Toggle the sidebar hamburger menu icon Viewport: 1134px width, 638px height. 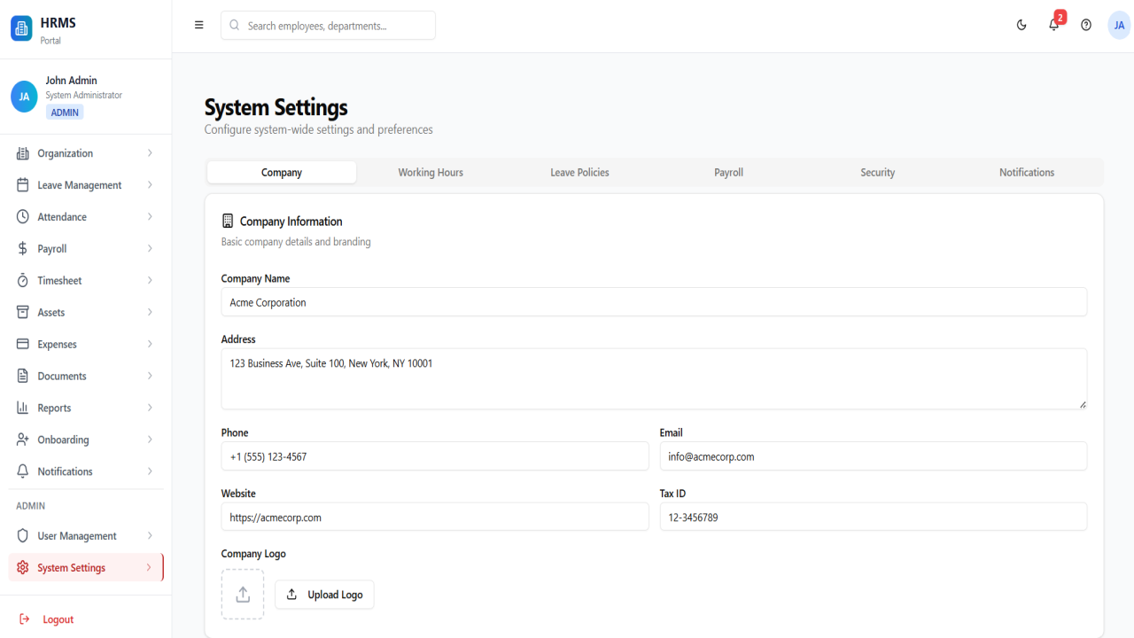point(199,25)
